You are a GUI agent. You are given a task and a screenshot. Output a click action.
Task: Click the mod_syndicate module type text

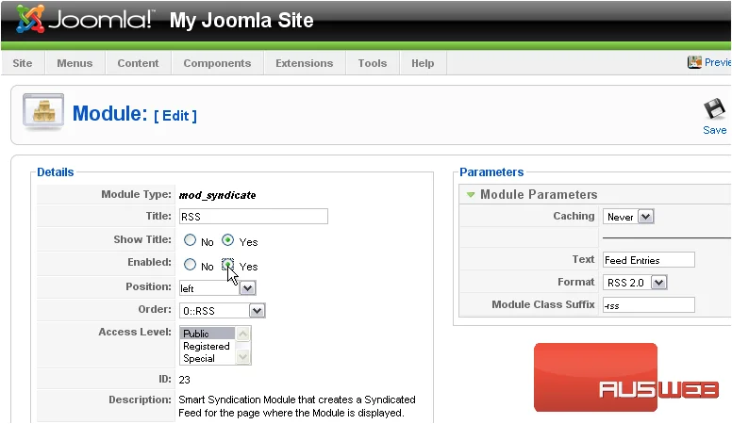[x=217, y=195]
